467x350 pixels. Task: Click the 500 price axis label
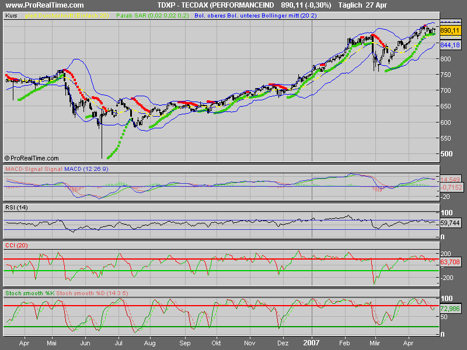pos(446,154)
